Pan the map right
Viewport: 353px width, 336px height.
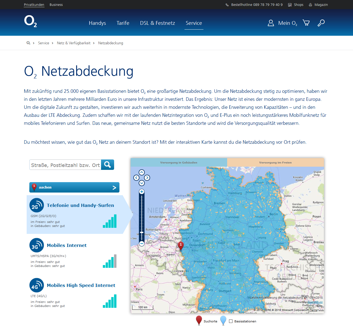coord(147,178)
